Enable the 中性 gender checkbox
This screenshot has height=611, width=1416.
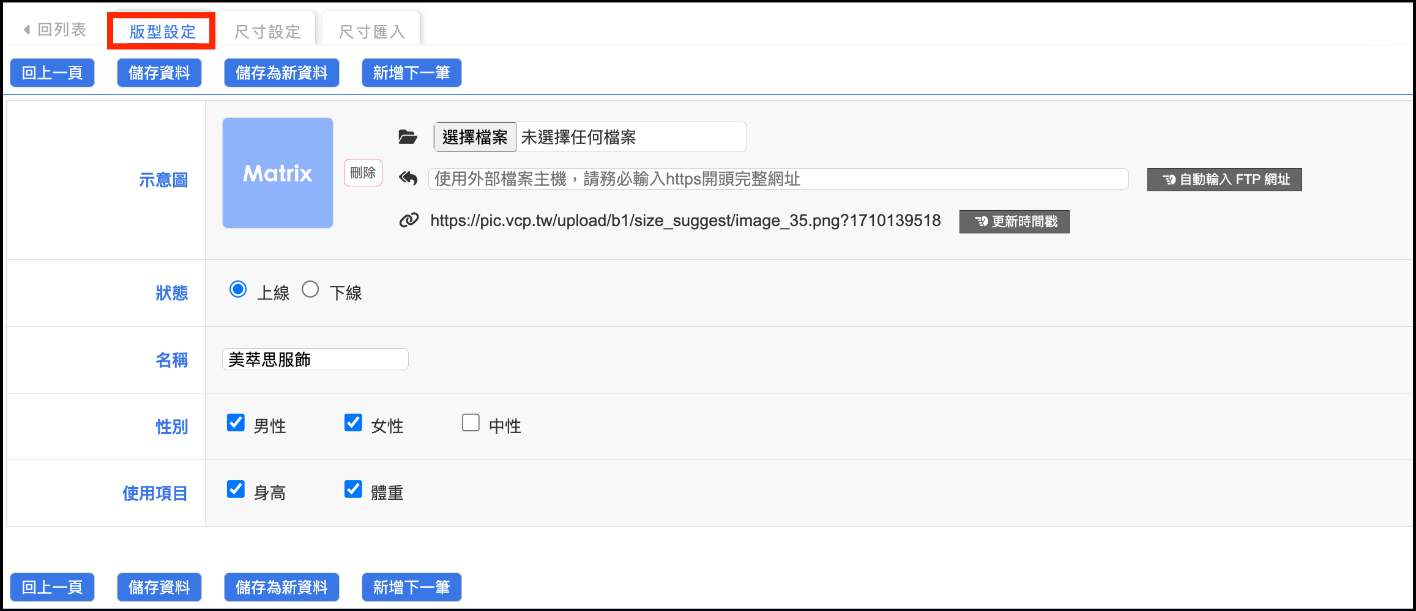(471, 423)
